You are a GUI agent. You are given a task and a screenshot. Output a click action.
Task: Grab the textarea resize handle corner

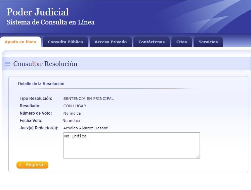(198, 156)
